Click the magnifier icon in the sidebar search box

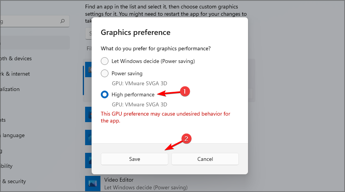62,21
